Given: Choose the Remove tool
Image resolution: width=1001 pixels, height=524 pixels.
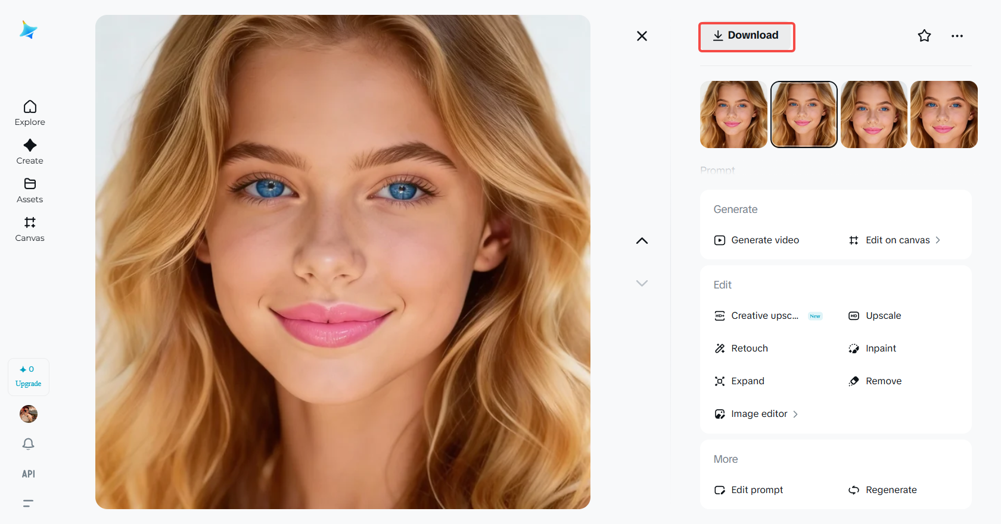Looking at the screenshot, I should pyautogui.click(x=875, y=381).
